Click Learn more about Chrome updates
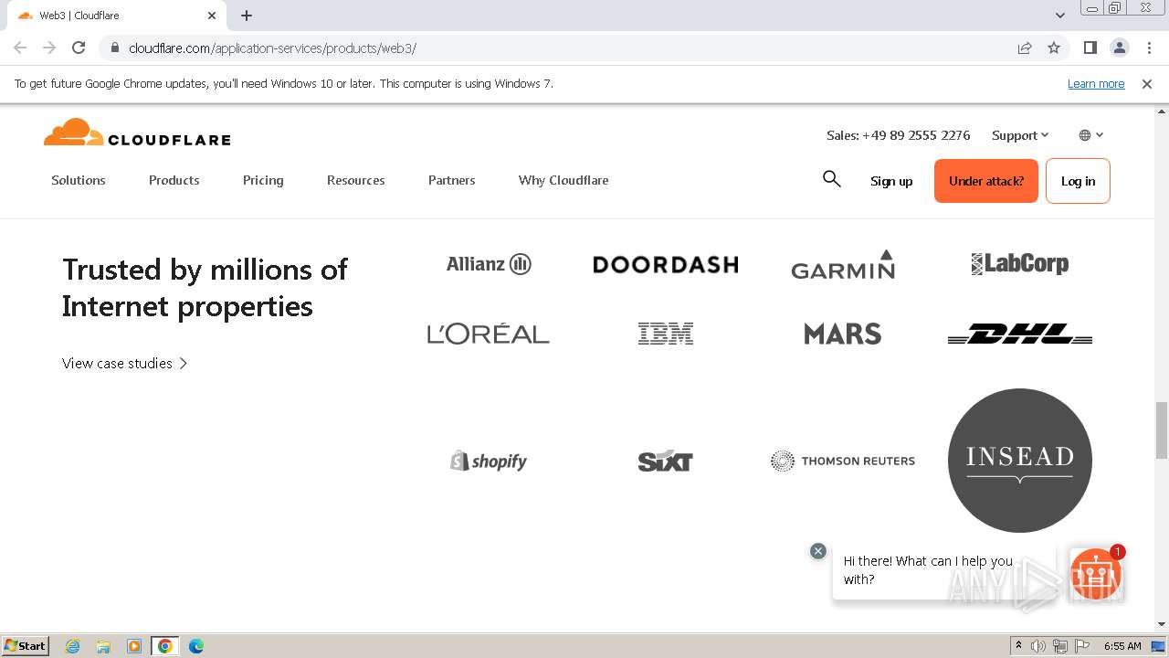 (x=1096, y=83)
